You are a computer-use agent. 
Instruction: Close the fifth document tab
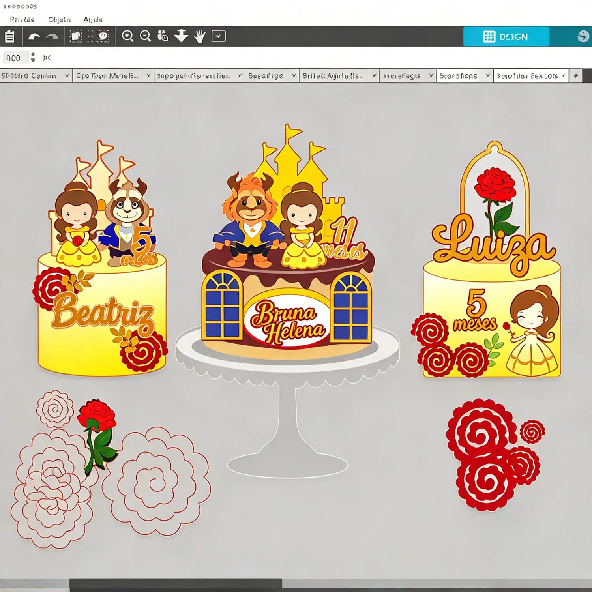point(374,75)
